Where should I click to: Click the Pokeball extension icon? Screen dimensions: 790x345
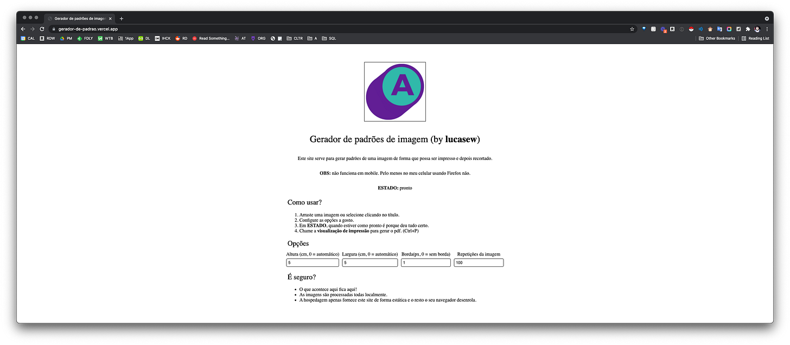click(x=691, y=29)
